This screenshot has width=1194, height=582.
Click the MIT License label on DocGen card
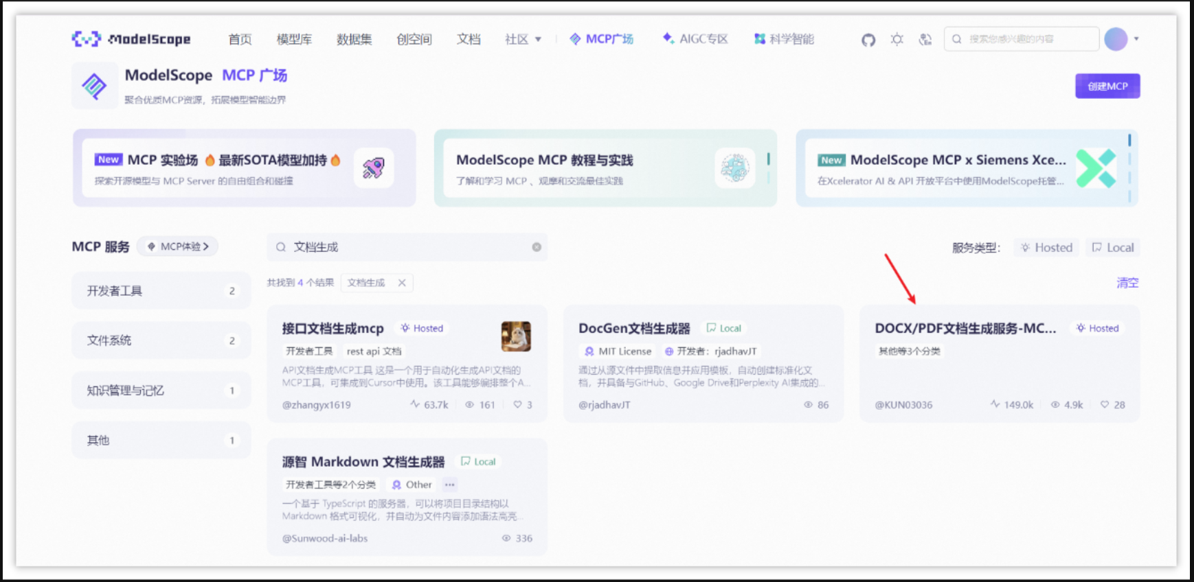(x=618, y=351)
